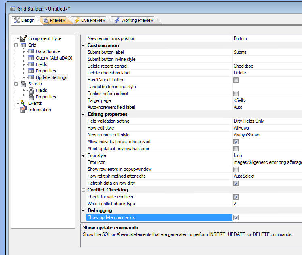This screenshot has height=255, width=302.
Task: Select Component Type in tree
Action: point(45,38)
